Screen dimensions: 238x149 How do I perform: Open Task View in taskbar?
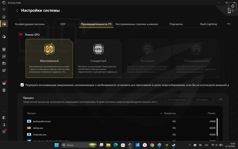tap(101, 145)
